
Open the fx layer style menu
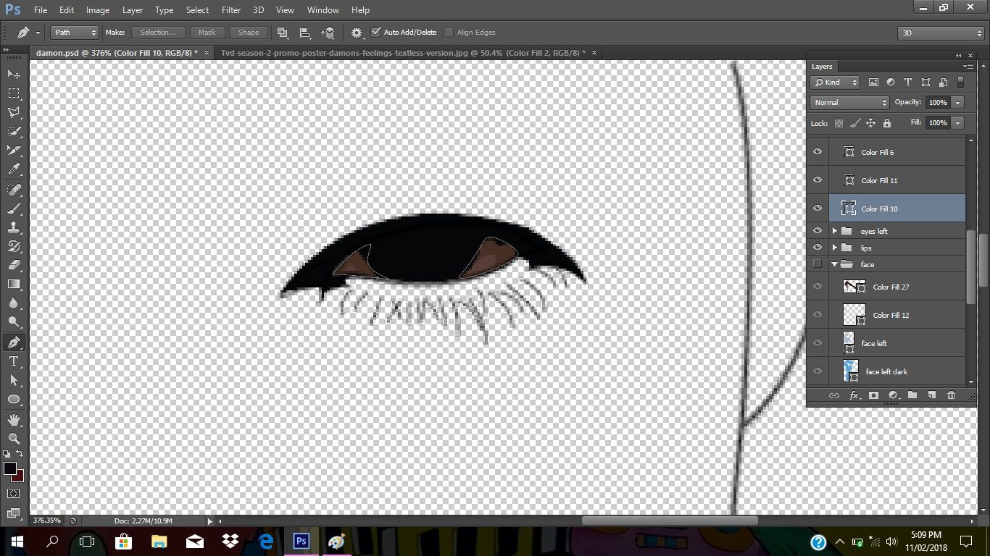[x=854, y=395]
